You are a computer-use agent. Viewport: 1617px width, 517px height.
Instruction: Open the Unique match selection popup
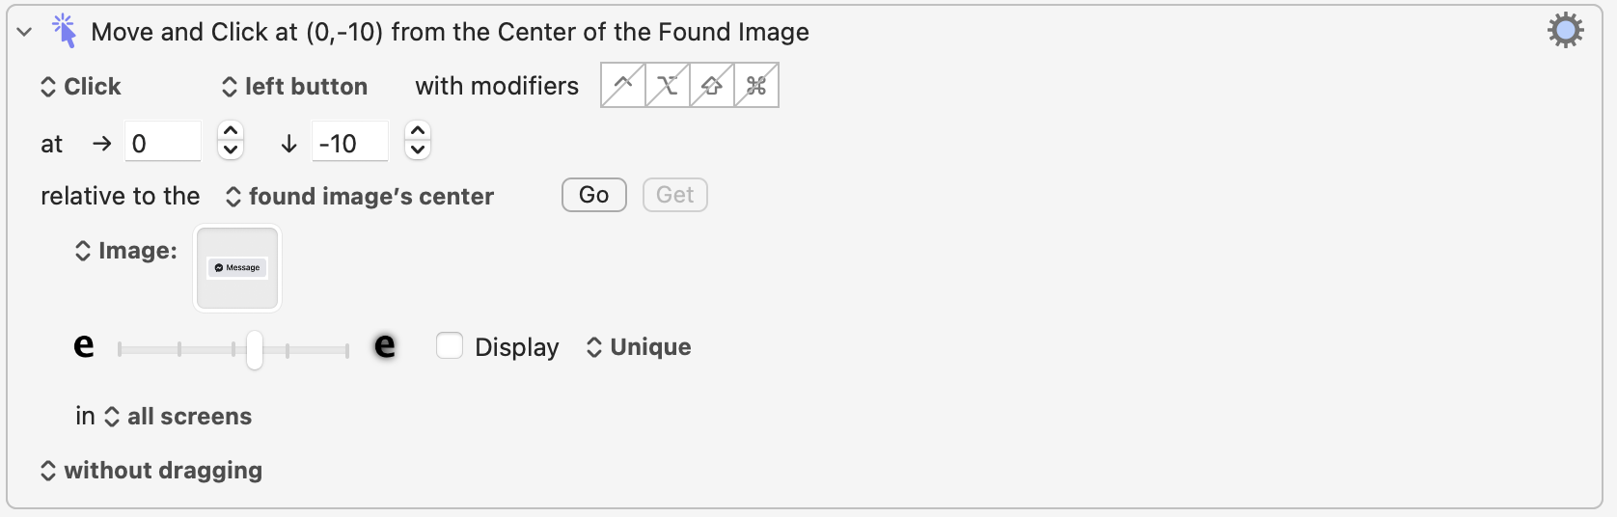tap(639, 347)
